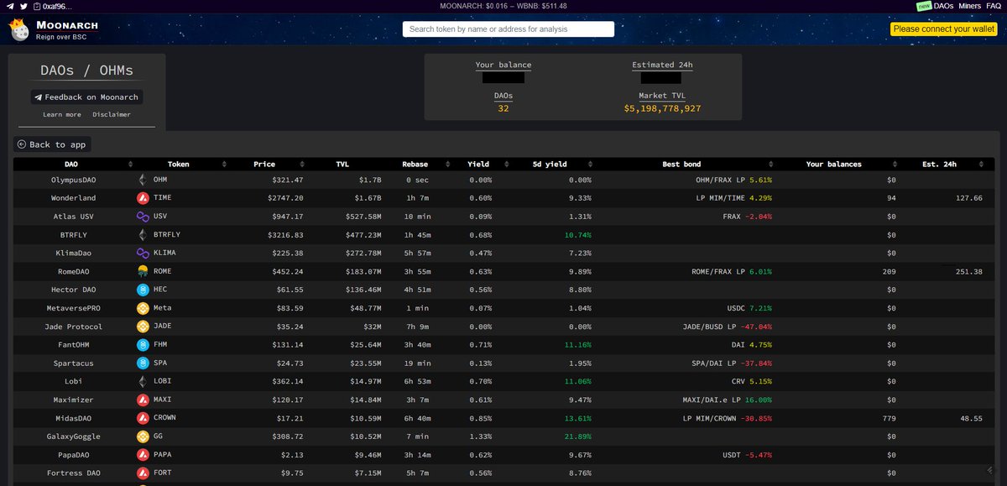Click the LP MIM/TIME 4.29% bond

[x=733, y=198]
